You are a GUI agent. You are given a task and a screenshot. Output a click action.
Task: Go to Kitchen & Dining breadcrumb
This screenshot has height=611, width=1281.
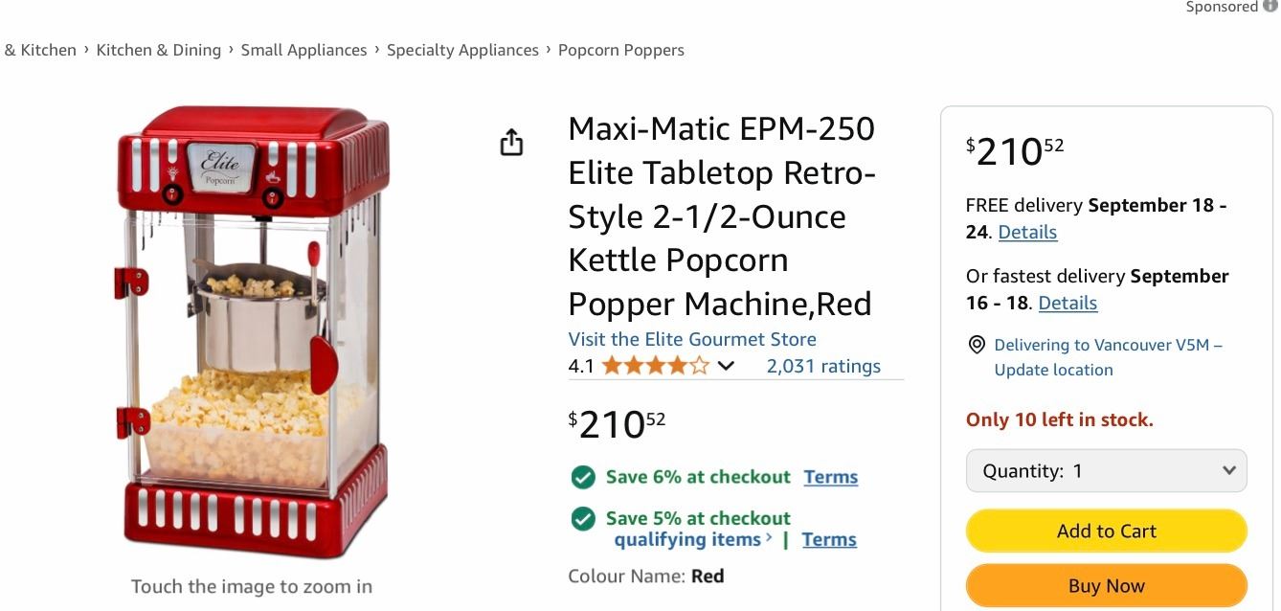coord(159,50)
